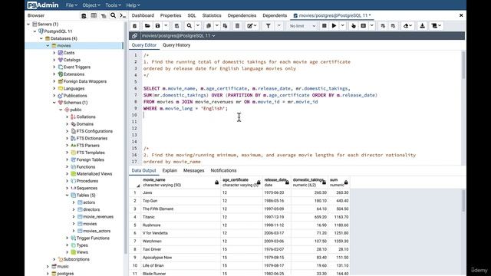491x276 pixels.
Task: Open the Query History tab
Action: (176, 45)
